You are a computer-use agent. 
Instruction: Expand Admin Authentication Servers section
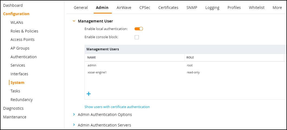point(74,125)
